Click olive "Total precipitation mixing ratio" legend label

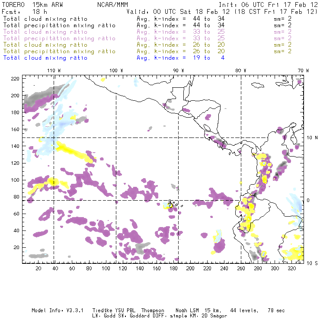pyautogui.click(x=59, y=51)
